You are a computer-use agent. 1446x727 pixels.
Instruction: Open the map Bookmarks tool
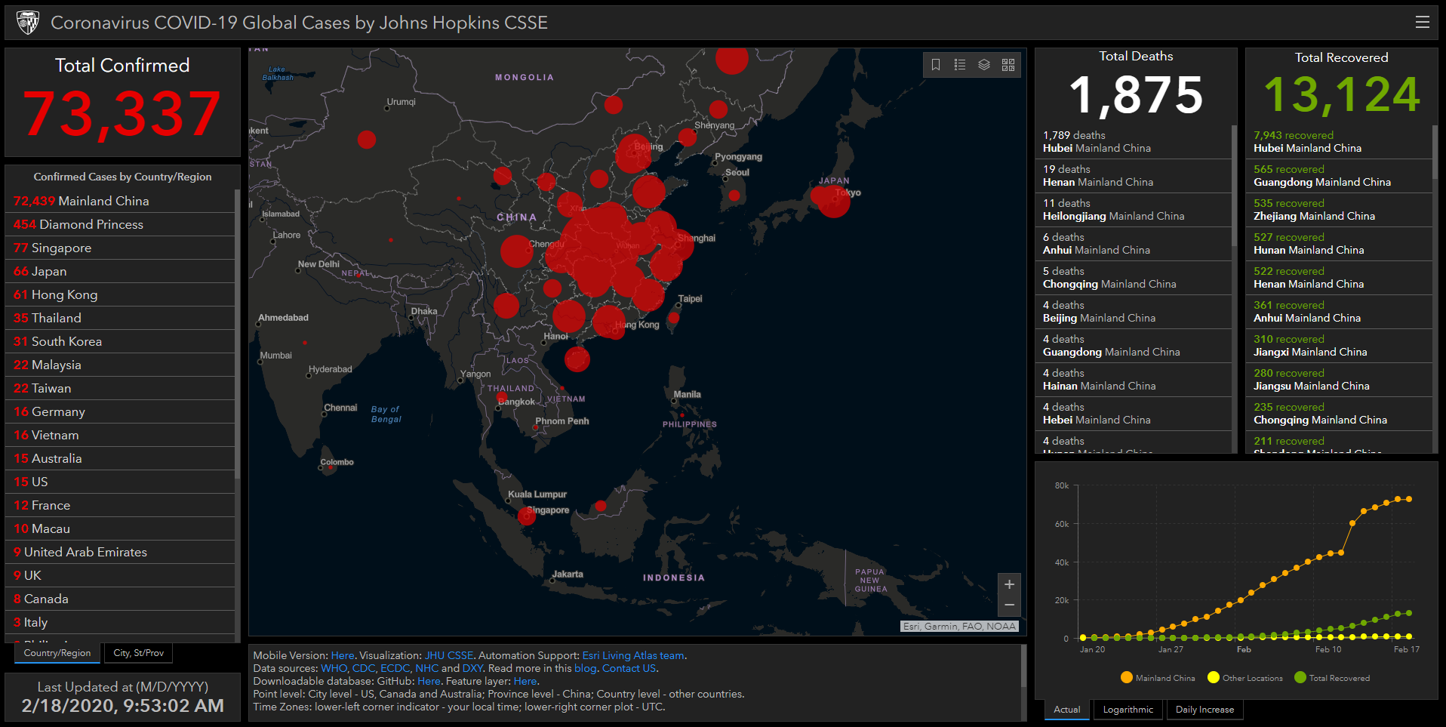(x=936, y=65)
